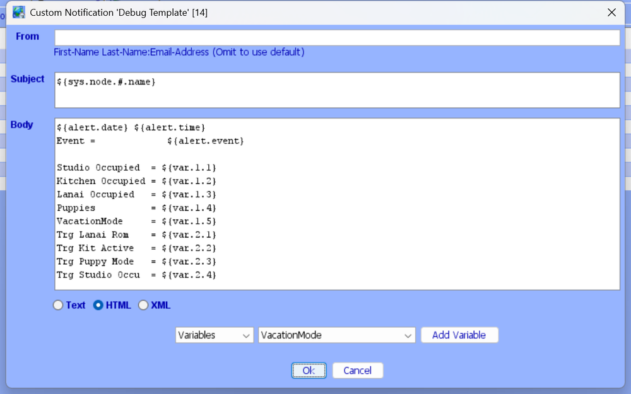Viewport: 631px width, 394px height.
Task: Click the 'Studio Occupied' body line
Action: (x=136, y=168)
